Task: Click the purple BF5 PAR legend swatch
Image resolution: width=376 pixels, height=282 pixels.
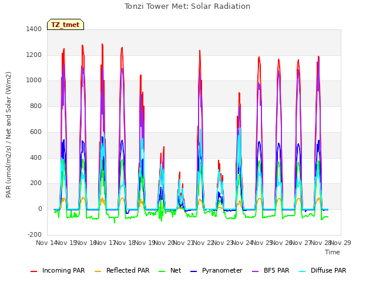Action: 256,271
